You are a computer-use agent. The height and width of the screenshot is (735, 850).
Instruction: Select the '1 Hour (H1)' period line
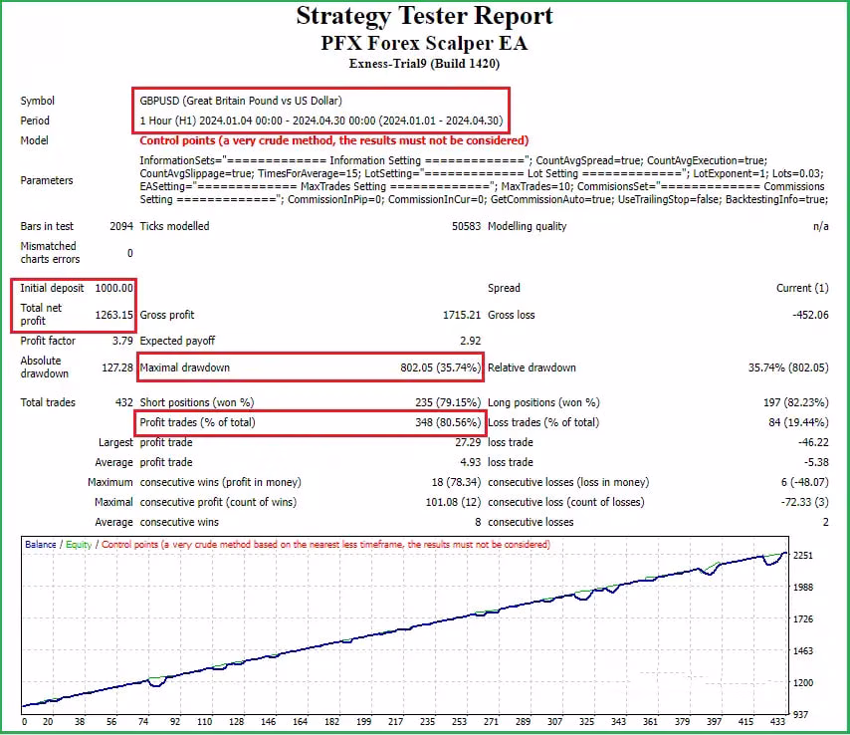(321, 121)
